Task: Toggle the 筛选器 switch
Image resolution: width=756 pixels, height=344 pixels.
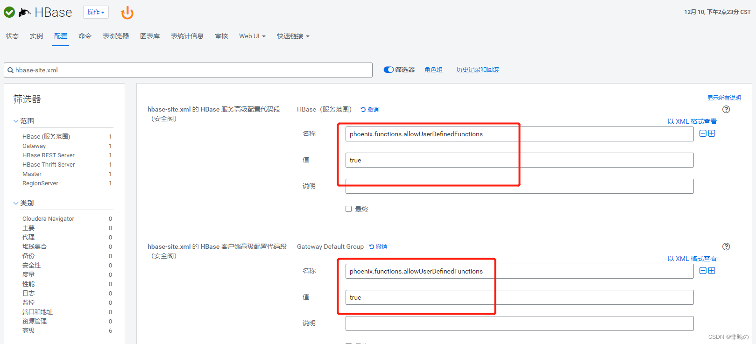Action: click(389, 70)
